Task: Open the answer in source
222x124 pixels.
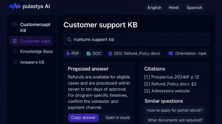Action: (116, 117)
